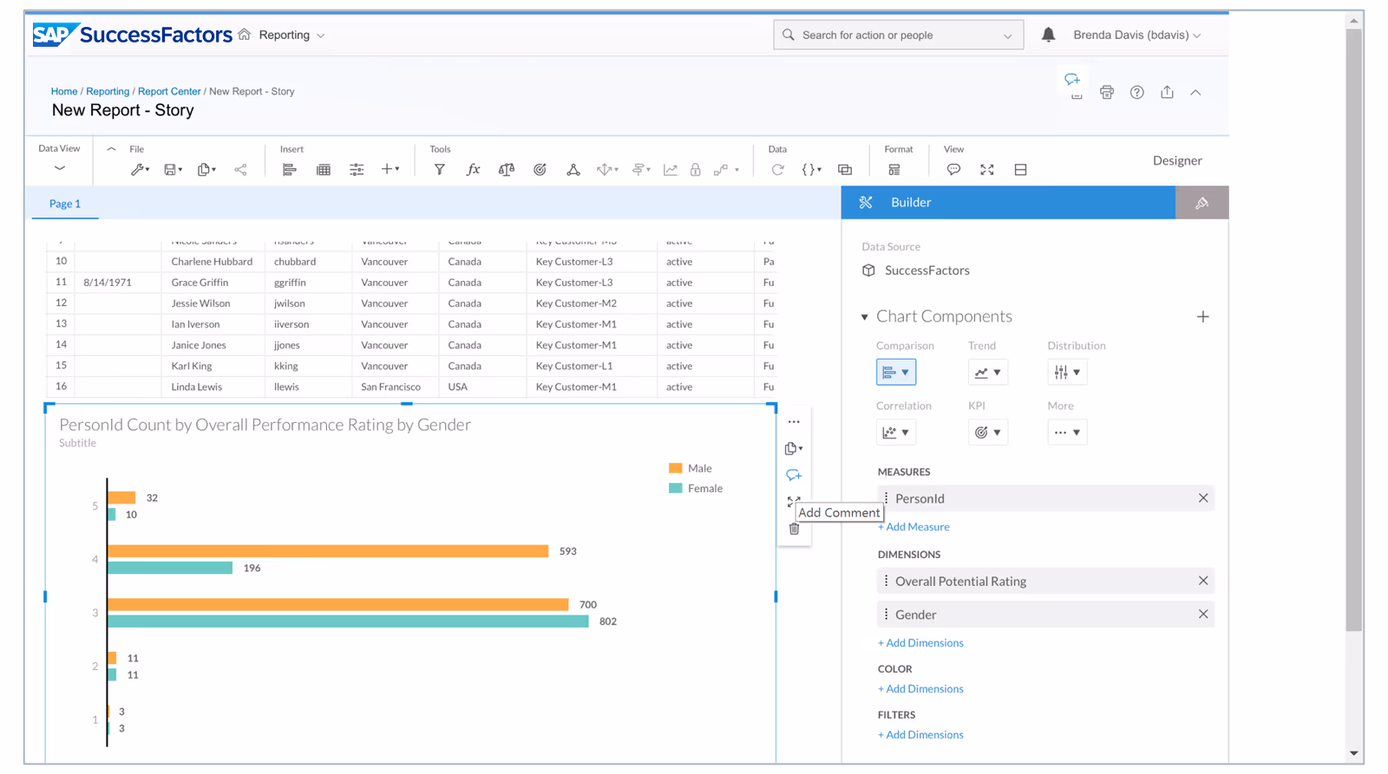
Task: Open the More chart types dropdown
Action: tap(1067, 433)
